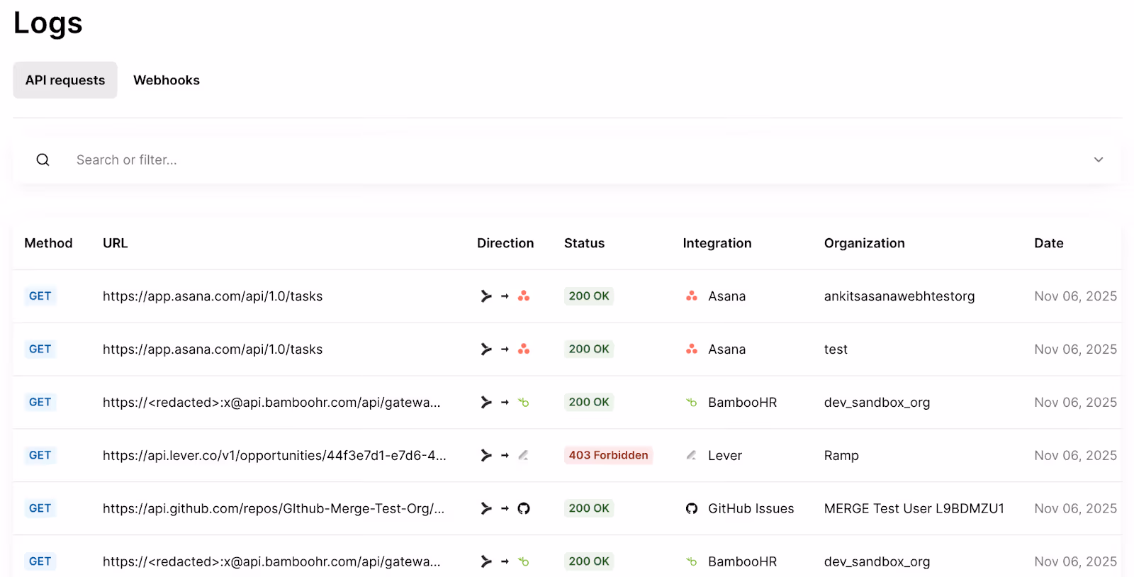Open the asana tasks URL for ankitsasanawebhtestorg

coord(213,296)
